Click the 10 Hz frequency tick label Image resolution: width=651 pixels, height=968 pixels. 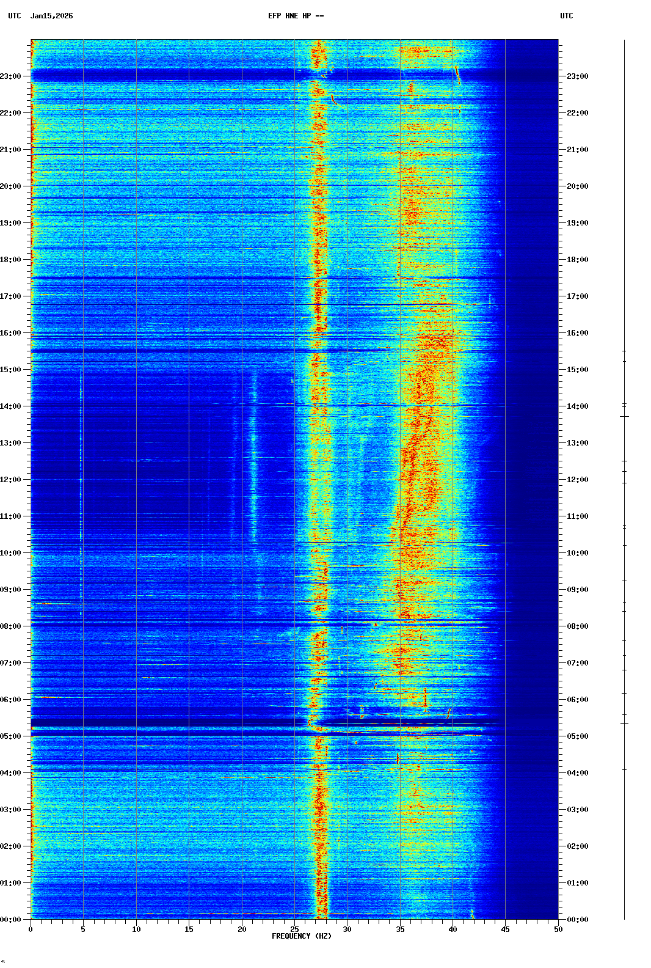(136, 930)
